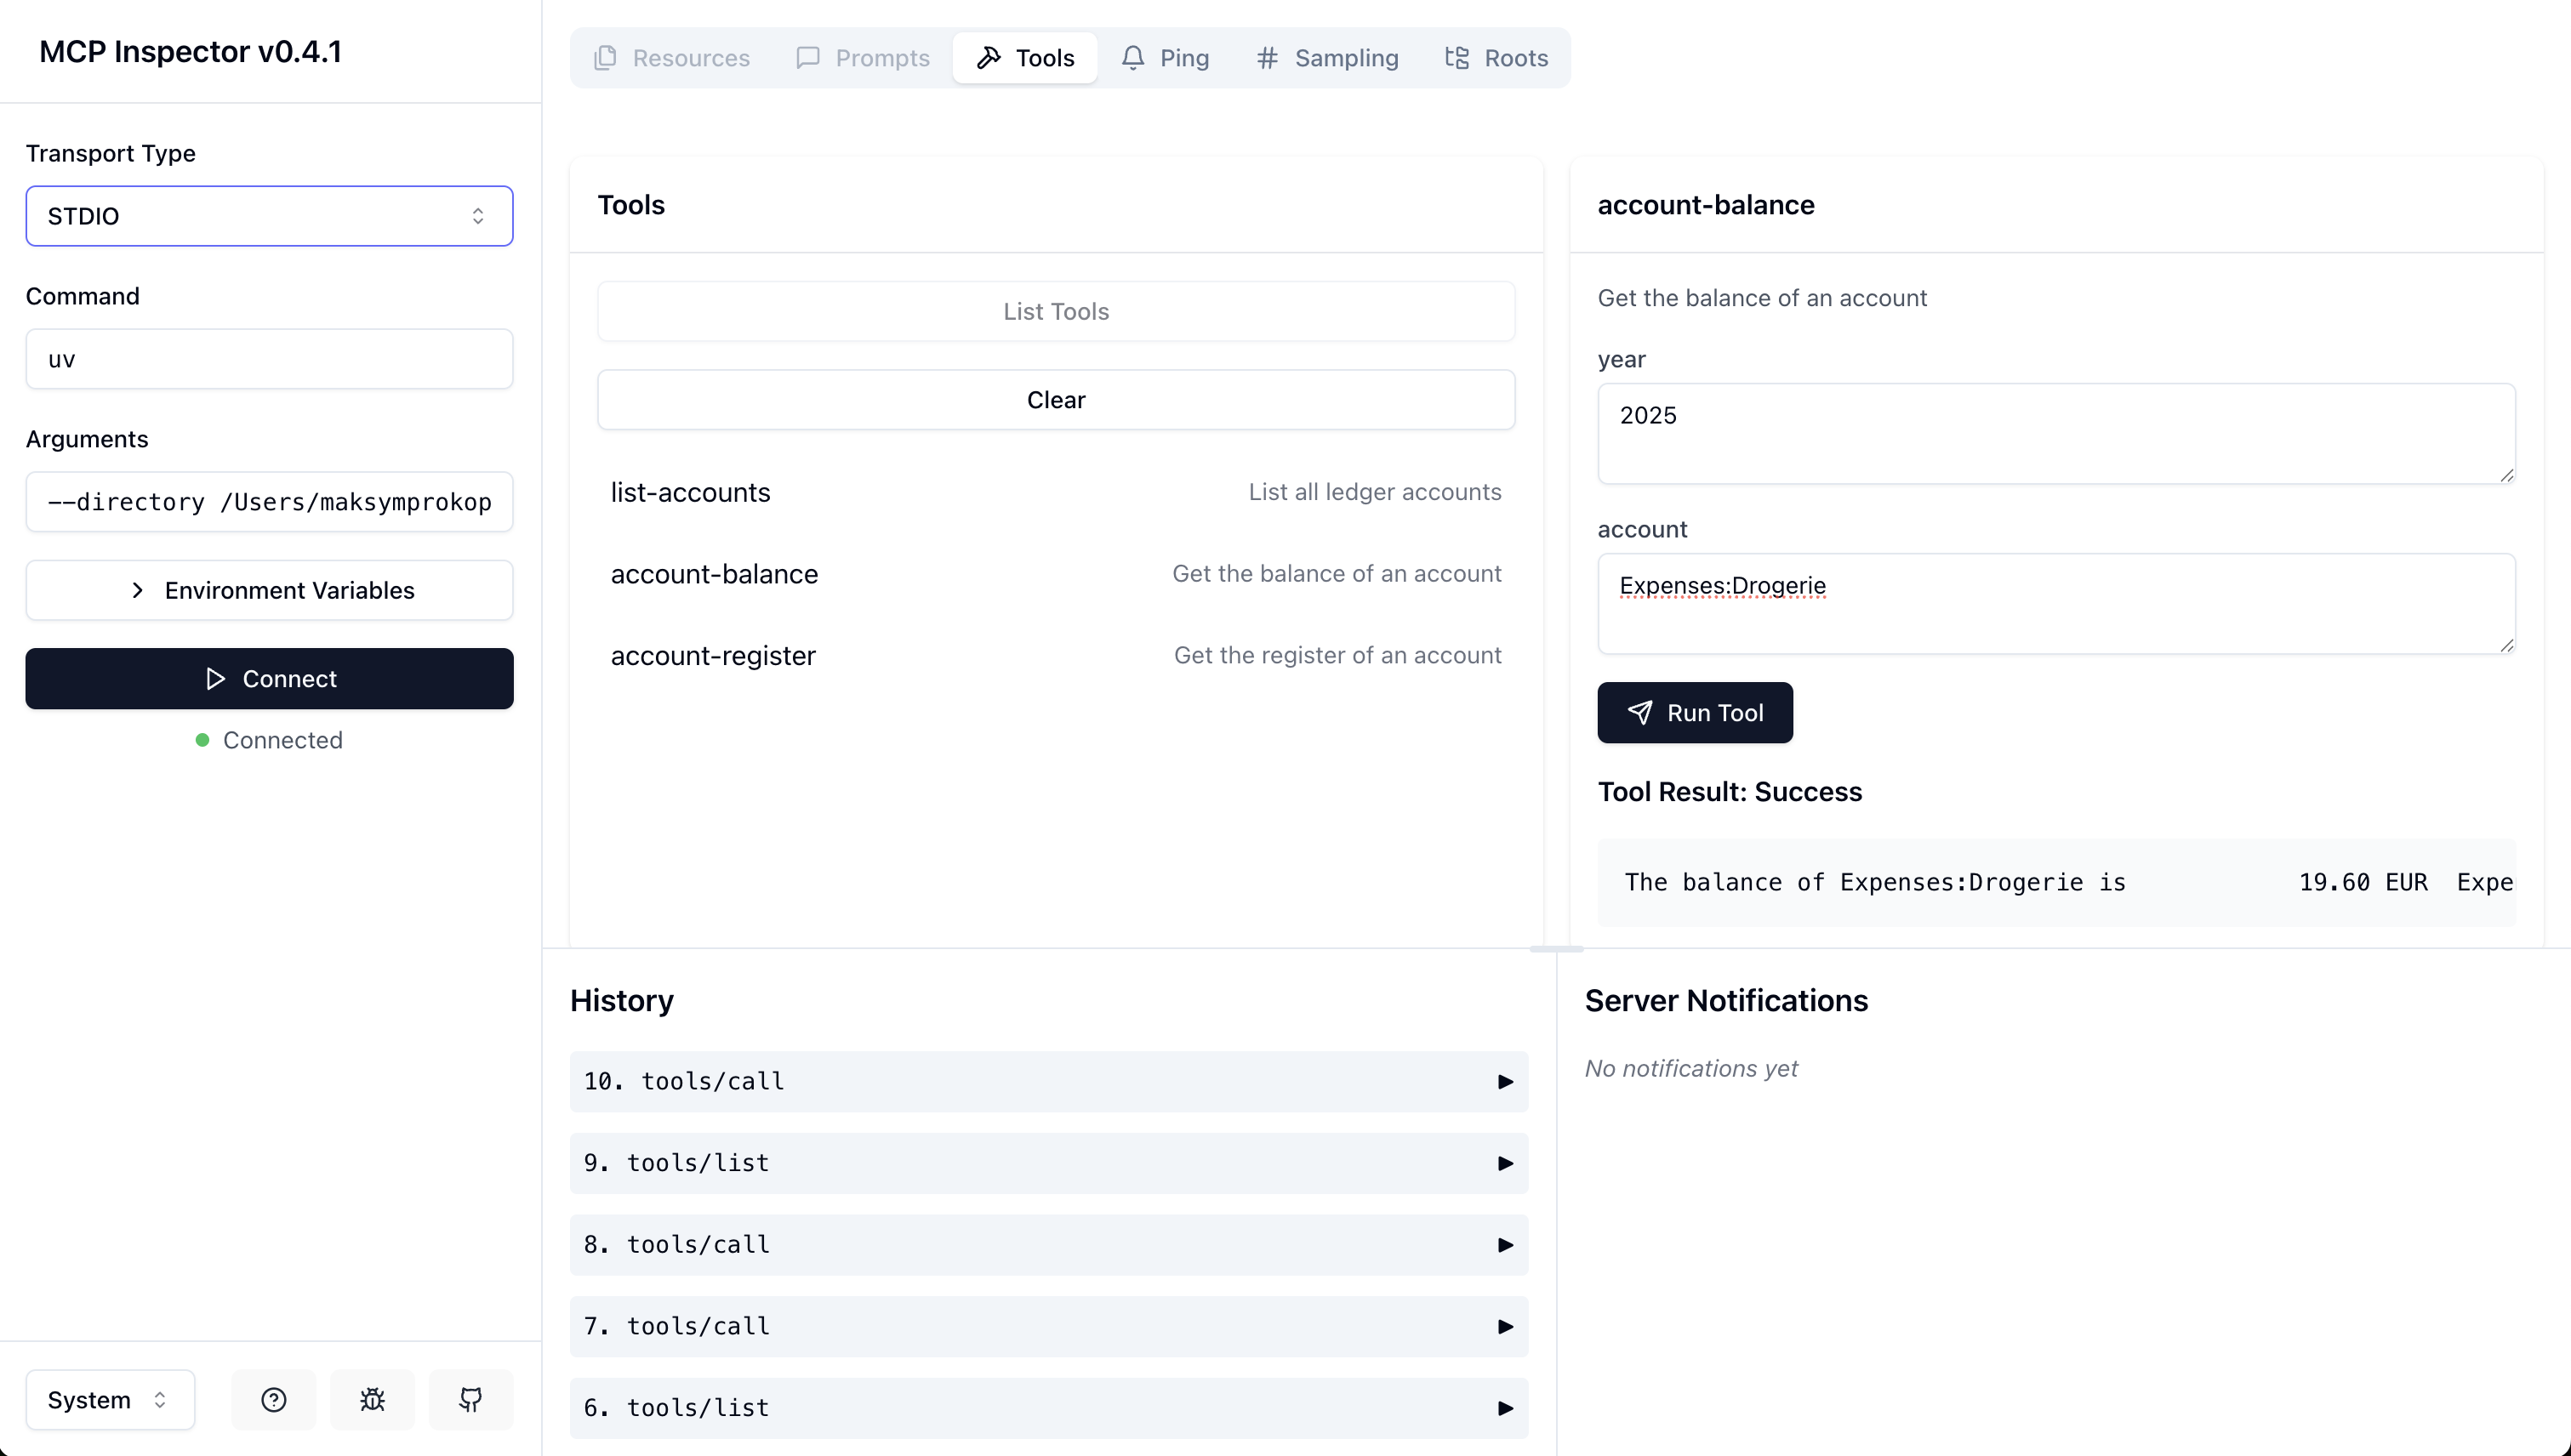Open the Transport Type STDIO dropdown

click(x=269, y=216)
